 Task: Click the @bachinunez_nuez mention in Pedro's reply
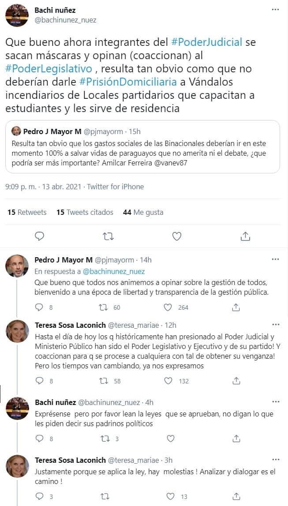113,271
